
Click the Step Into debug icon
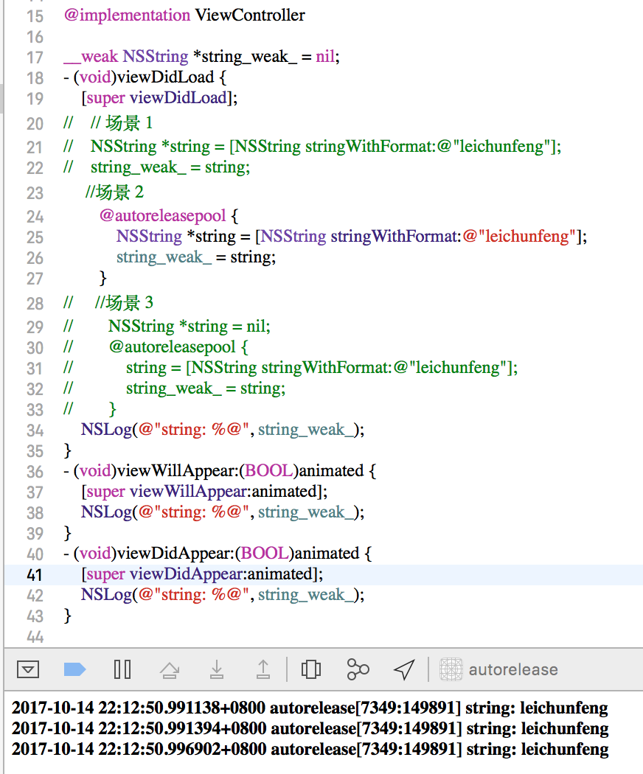216,670
